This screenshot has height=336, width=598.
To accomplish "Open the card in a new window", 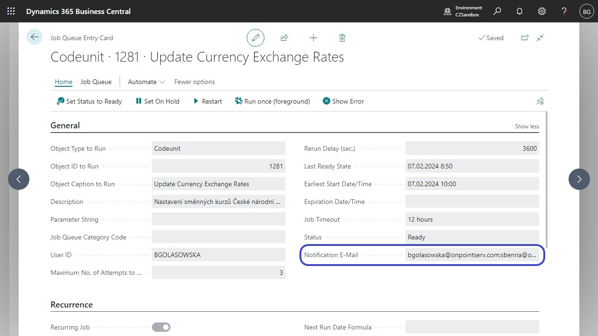I will tap(525, 38).
